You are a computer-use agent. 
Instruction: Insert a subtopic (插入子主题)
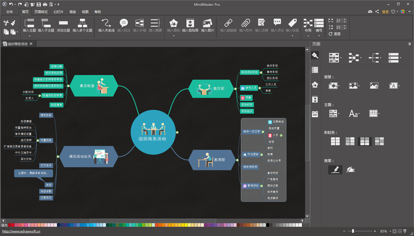46,26
